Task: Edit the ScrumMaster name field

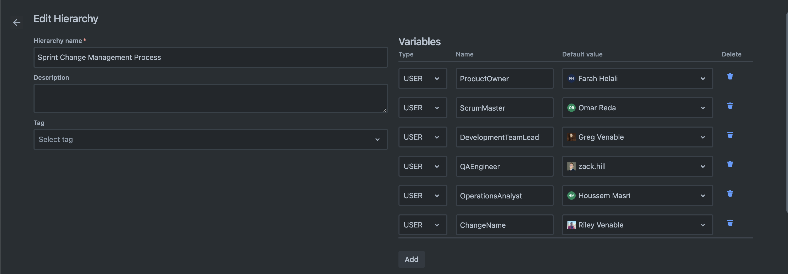Action: [504, 108]
